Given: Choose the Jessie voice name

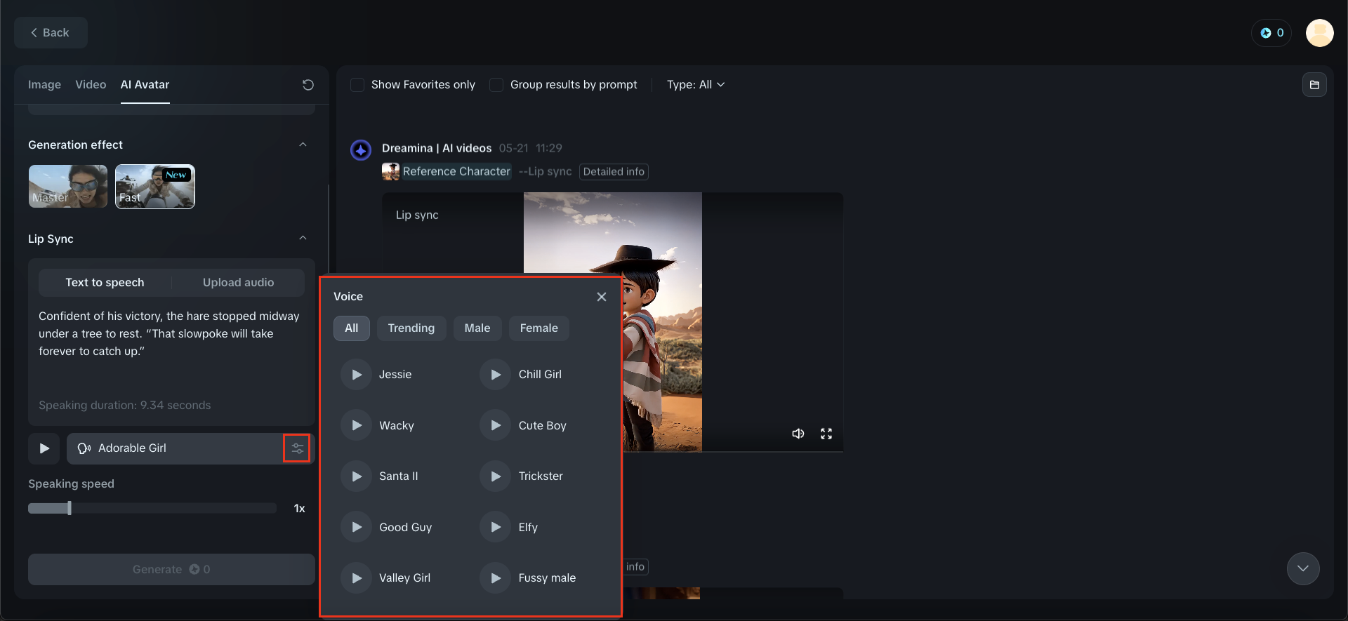Looking at the screenshot, I should (x=395, y=375).
